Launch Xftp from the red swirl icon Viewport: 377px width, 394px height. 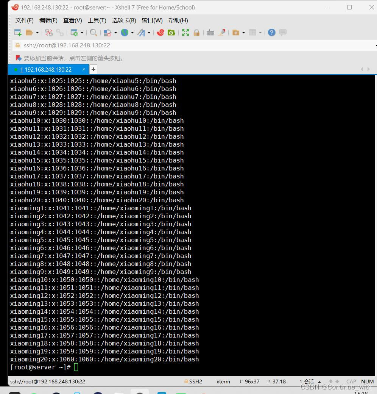pos(160,33)
